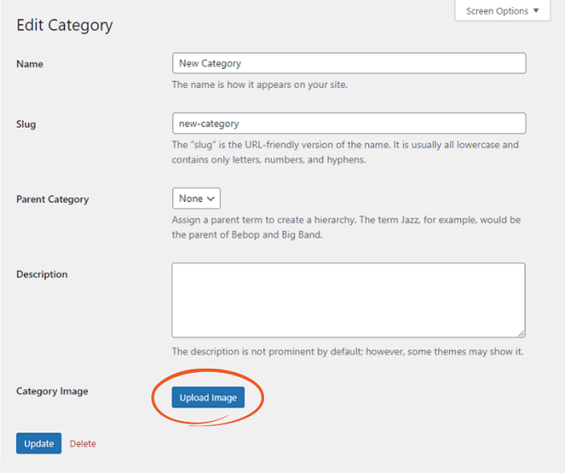Click the 'Assign a parent term' help text
The width and height of the screenshot is (565, 473).
tap(346, 227)
